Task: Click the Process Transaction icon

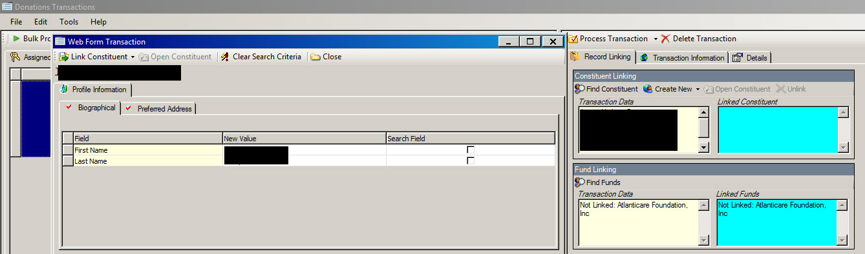Action: (573, 39)
